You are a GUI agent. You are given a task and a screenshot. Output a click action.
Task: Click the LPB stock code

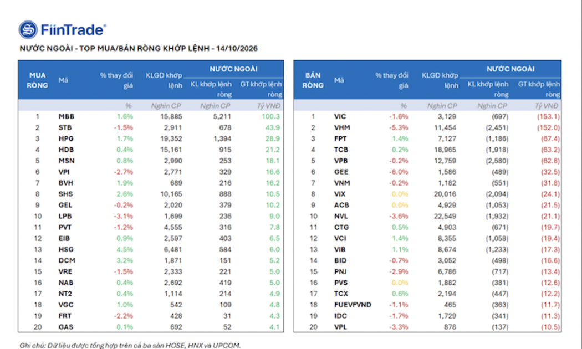click(x=65, y=216)
